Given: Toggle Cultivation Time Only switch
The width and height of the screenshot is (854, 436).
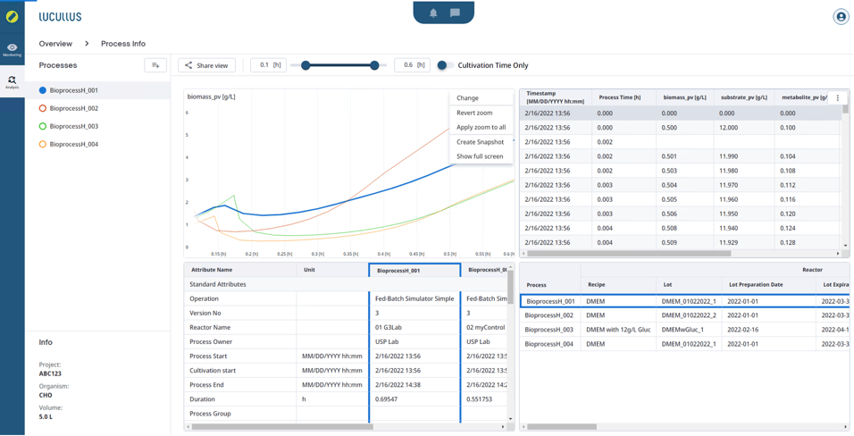Looking at the screenshot, I should pos(445,65).
